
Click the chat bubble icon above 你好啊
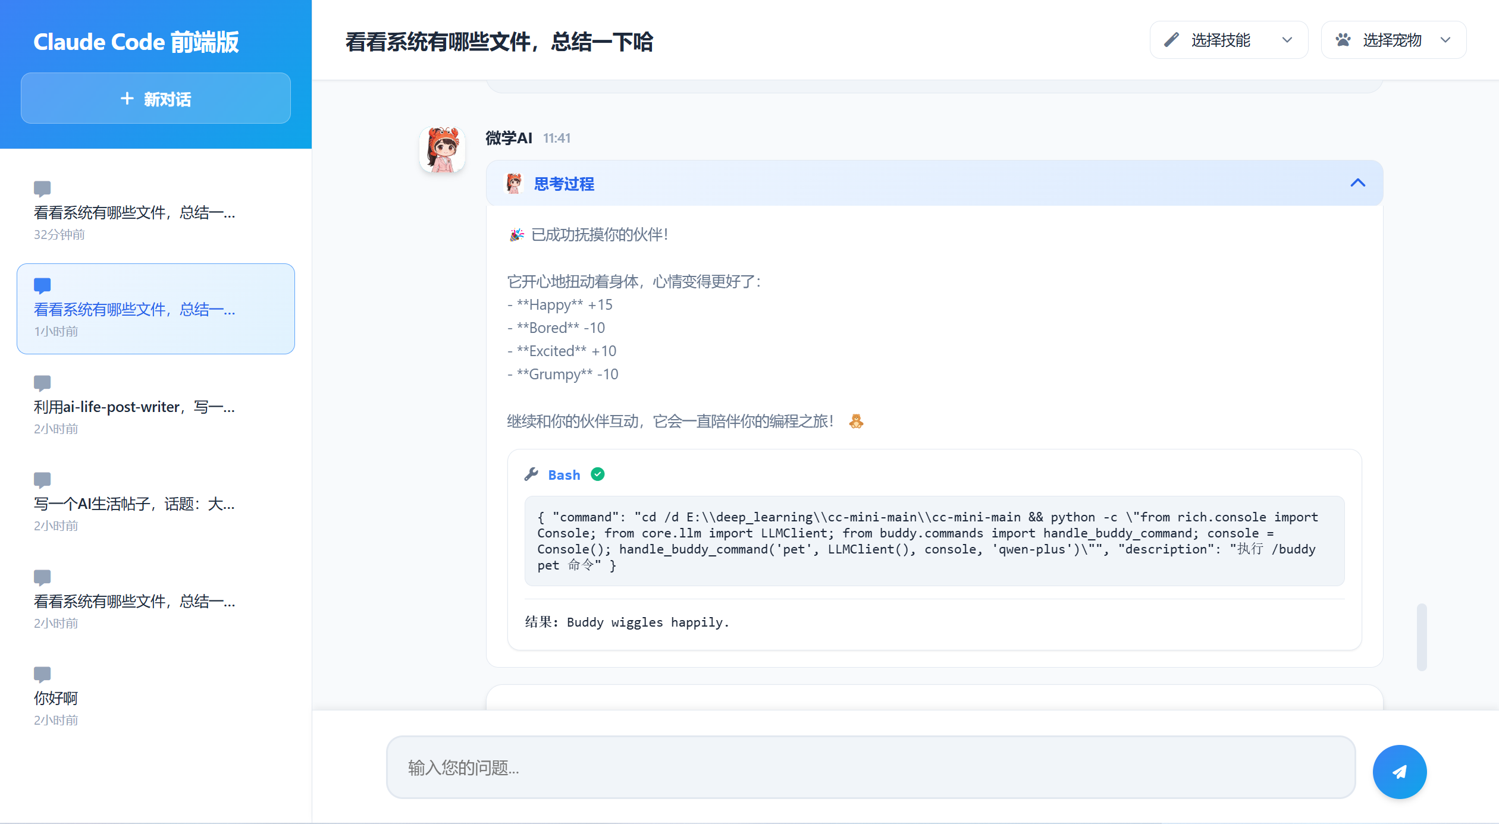coord(42,674)
